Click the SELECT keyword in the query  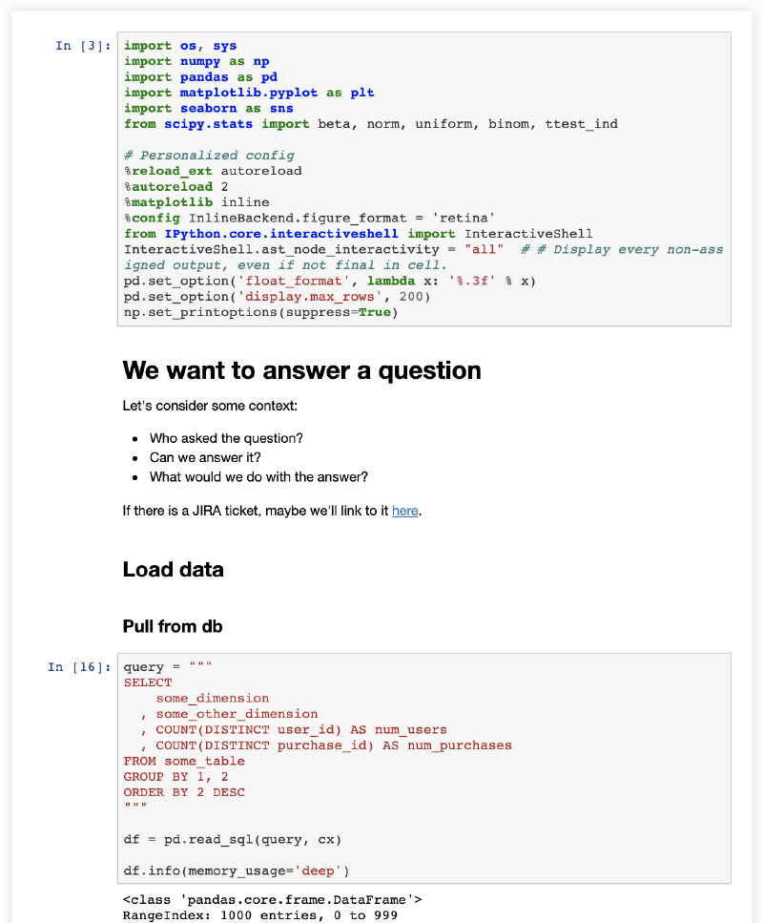(148, 682)
